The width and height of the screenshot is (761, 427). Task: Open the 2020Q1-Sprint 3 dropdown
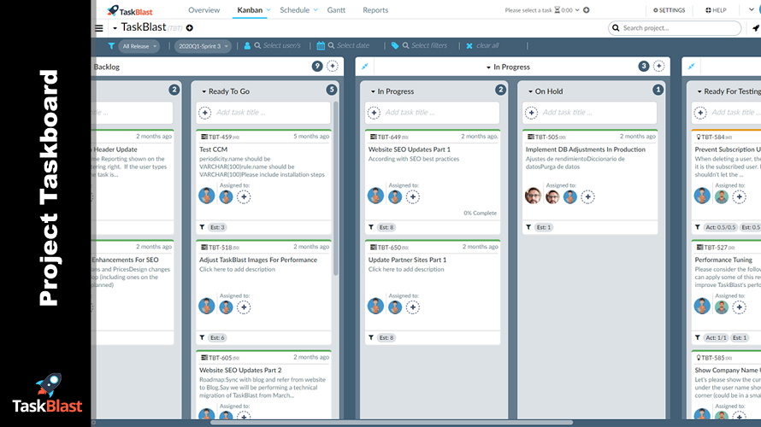coord(203,46)
